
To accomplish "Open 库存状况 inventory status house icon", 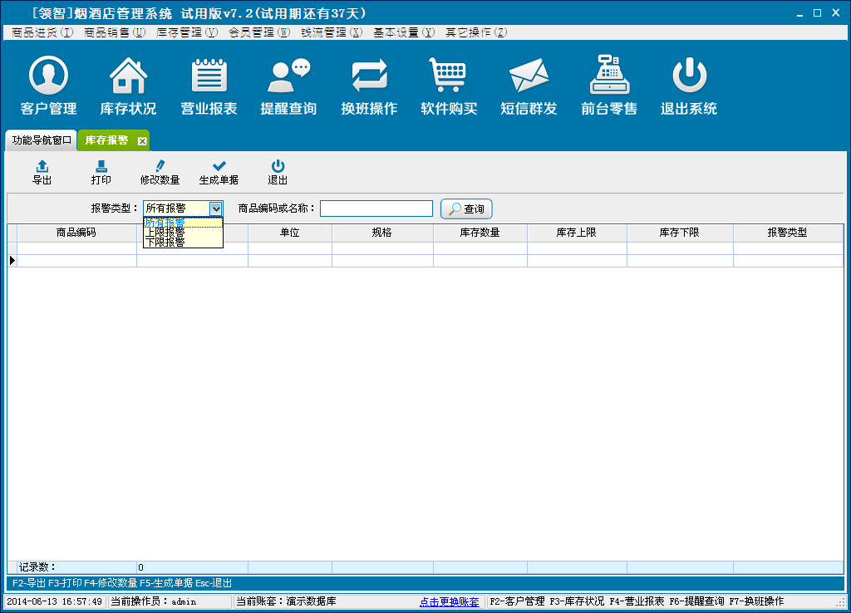I will 128,77.
